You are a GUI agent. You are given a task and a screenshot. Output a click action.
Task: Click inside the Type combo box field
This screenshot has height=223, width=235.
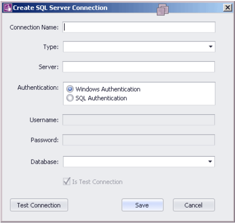[x=139, y=47]
